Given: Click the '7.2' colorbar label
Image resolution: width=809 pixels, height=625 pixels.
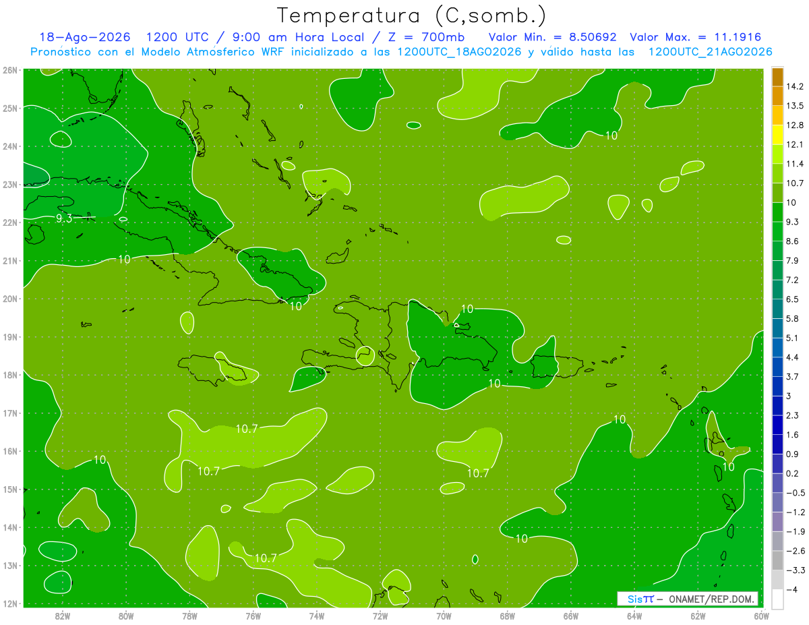Looking at the screenshot, I should click(792, 280).
